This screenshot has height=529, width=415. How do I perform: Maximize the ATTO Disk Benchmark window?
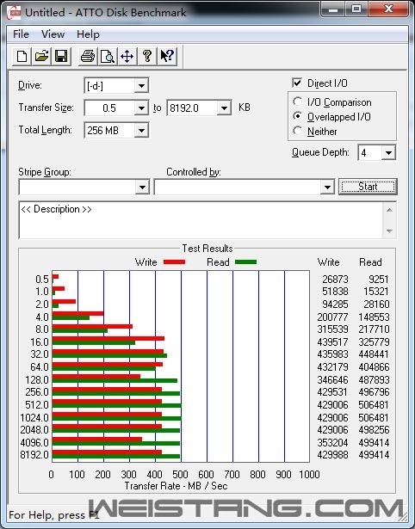click(356, 9)
